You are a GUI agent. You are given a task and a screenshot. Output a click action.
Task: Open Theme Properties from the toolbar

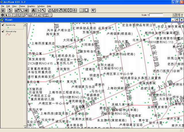tap(17, 10)
